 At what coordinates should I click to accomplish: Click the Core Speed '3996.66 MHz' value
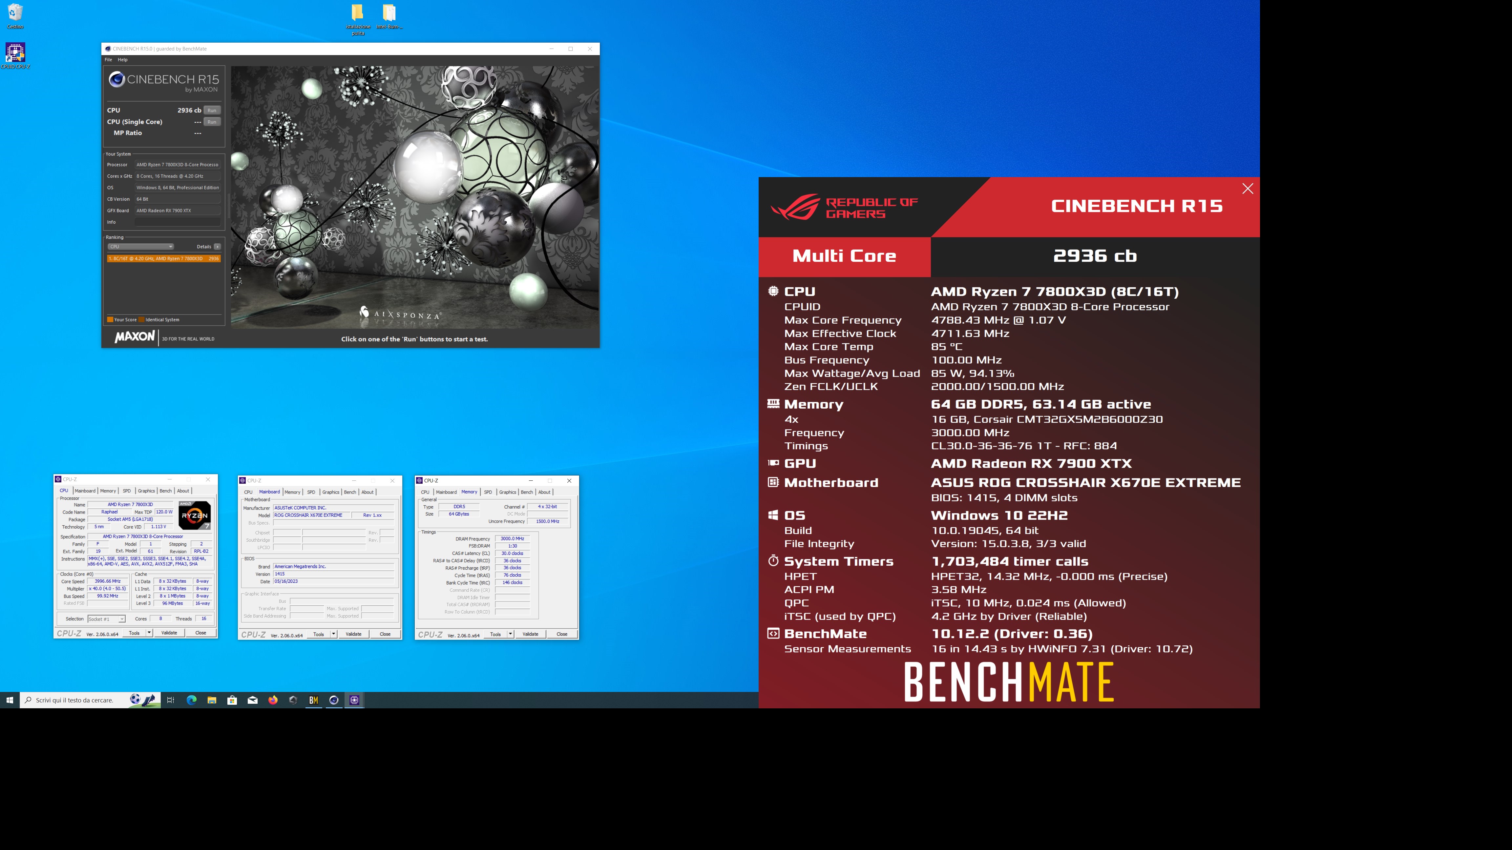[x=107, y=581]
